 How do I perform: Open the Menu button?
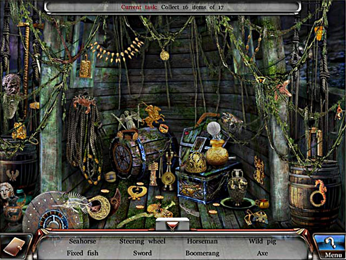coord(330,247)
